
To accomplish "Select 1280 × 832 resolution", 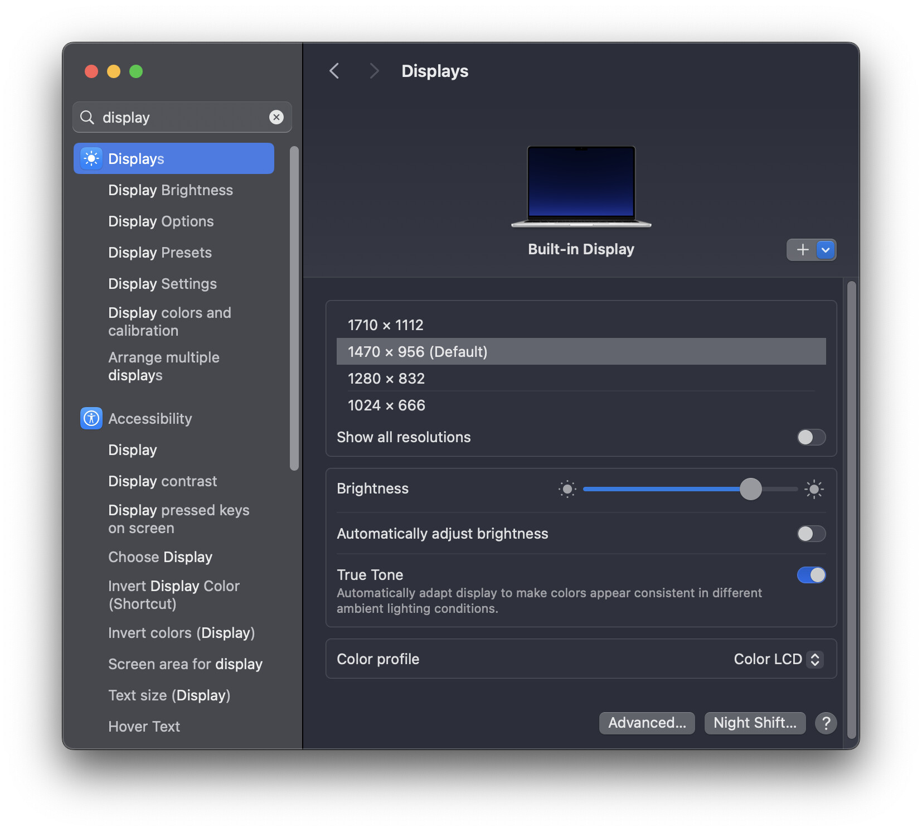I will [581, 379].
